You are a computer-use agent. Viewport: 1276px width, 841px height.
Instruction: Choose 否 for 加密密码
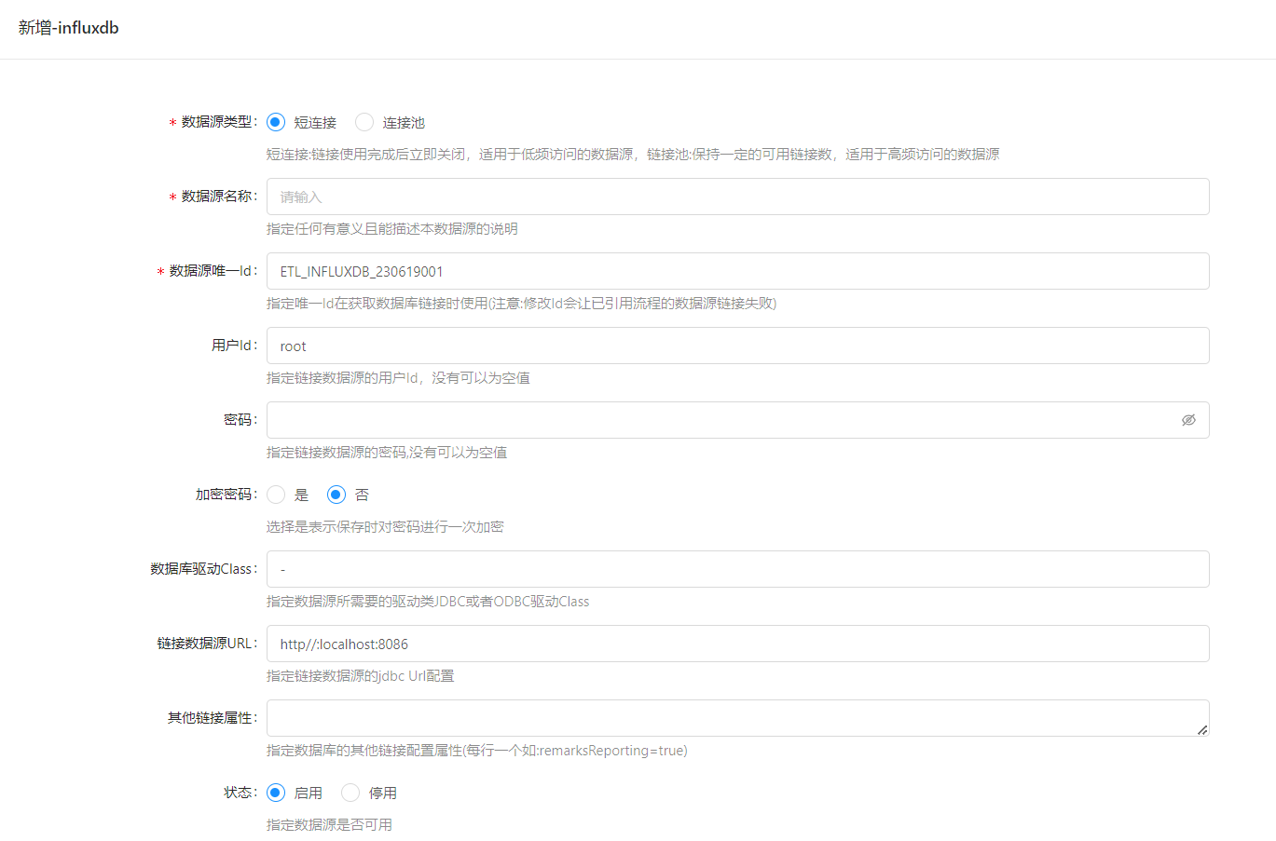tap(336, 495)
